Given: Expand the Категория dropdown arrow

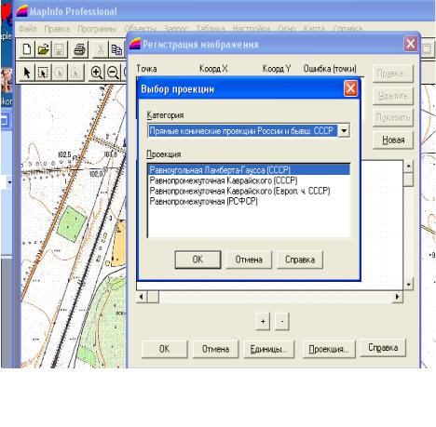Looking at the screenshot, I should tap(344, 130).
